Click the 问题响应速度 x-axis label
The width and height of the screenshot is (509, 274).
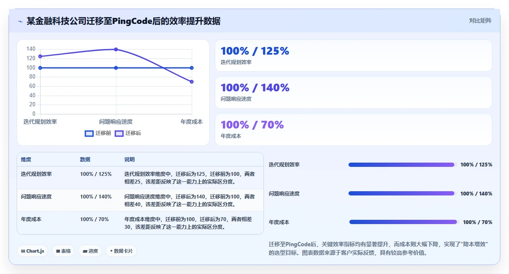tap(116, 122)
